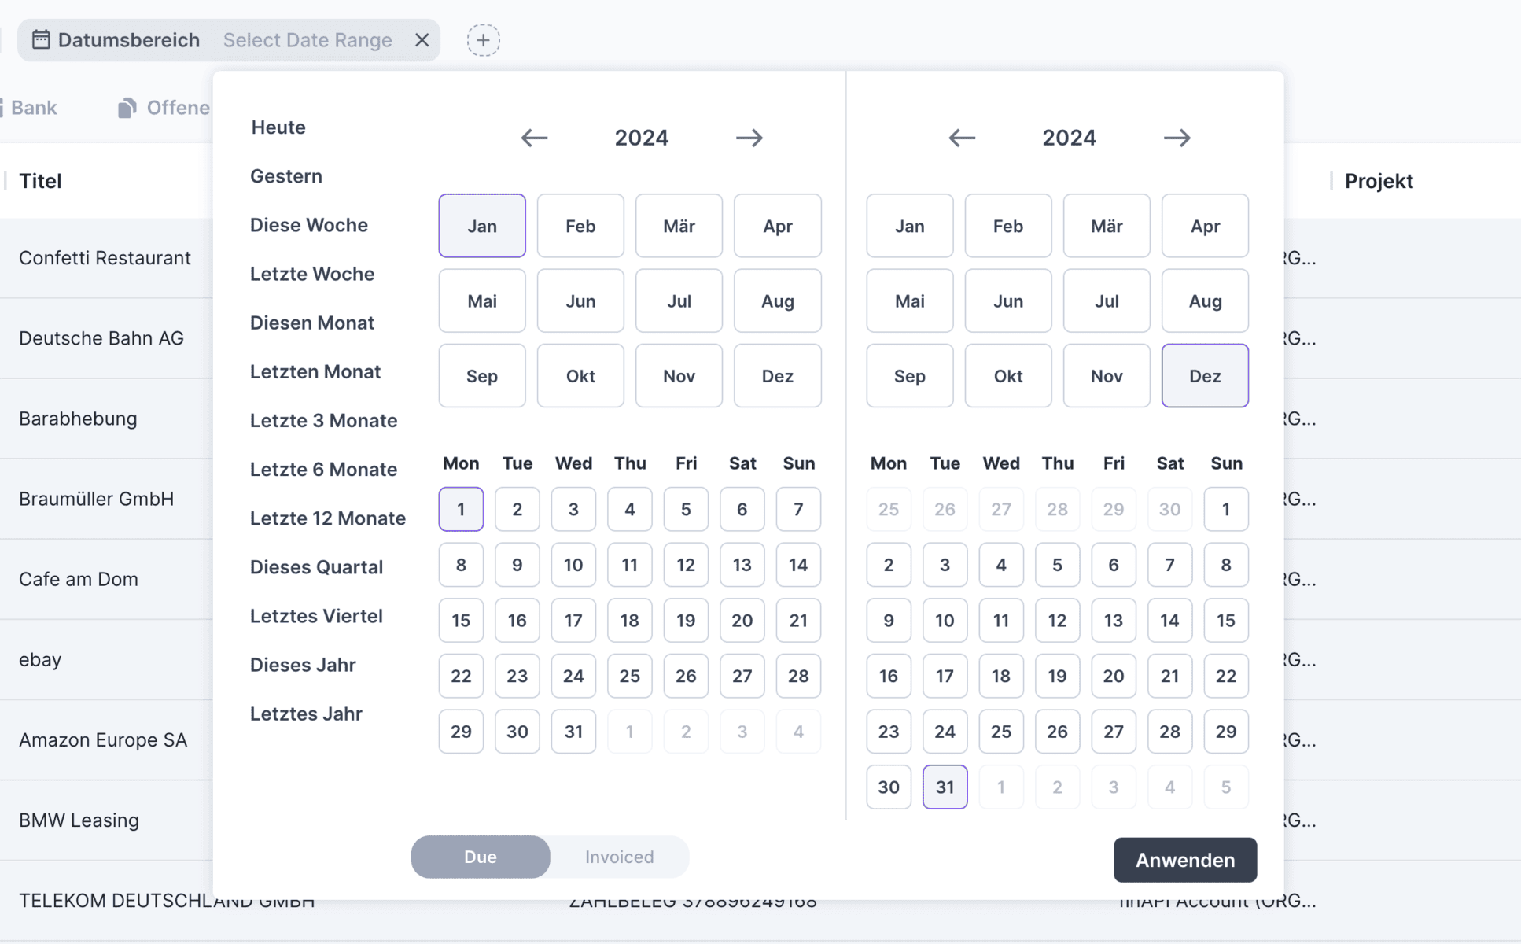The image size is (1521, 944).
Task: Click the Heute preset link
Action: click(x=278, y=127)
